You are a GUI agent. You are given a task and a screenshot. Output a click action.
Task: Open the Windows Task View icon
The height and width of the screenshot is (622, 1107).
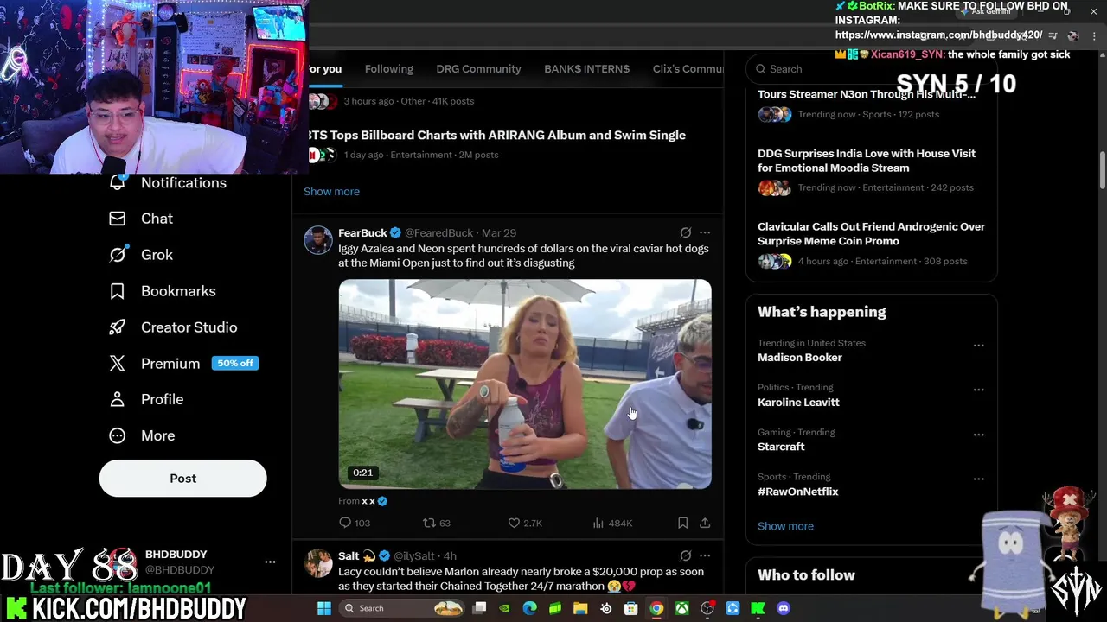point(479,608)
